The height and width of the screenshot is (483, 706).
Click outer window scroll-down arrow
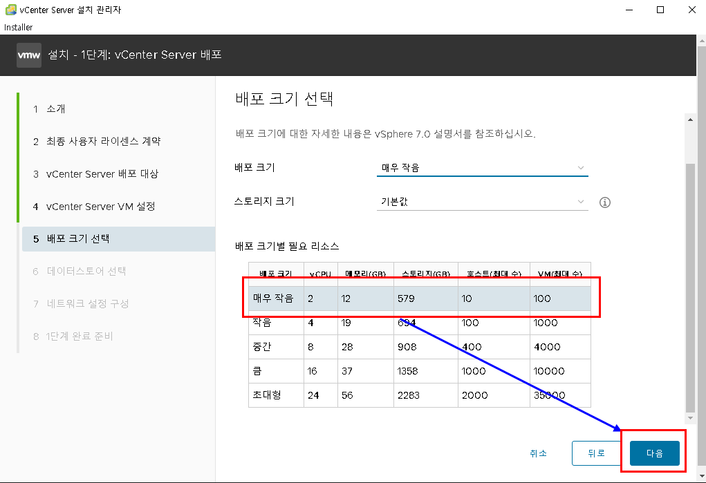point(701,476)
